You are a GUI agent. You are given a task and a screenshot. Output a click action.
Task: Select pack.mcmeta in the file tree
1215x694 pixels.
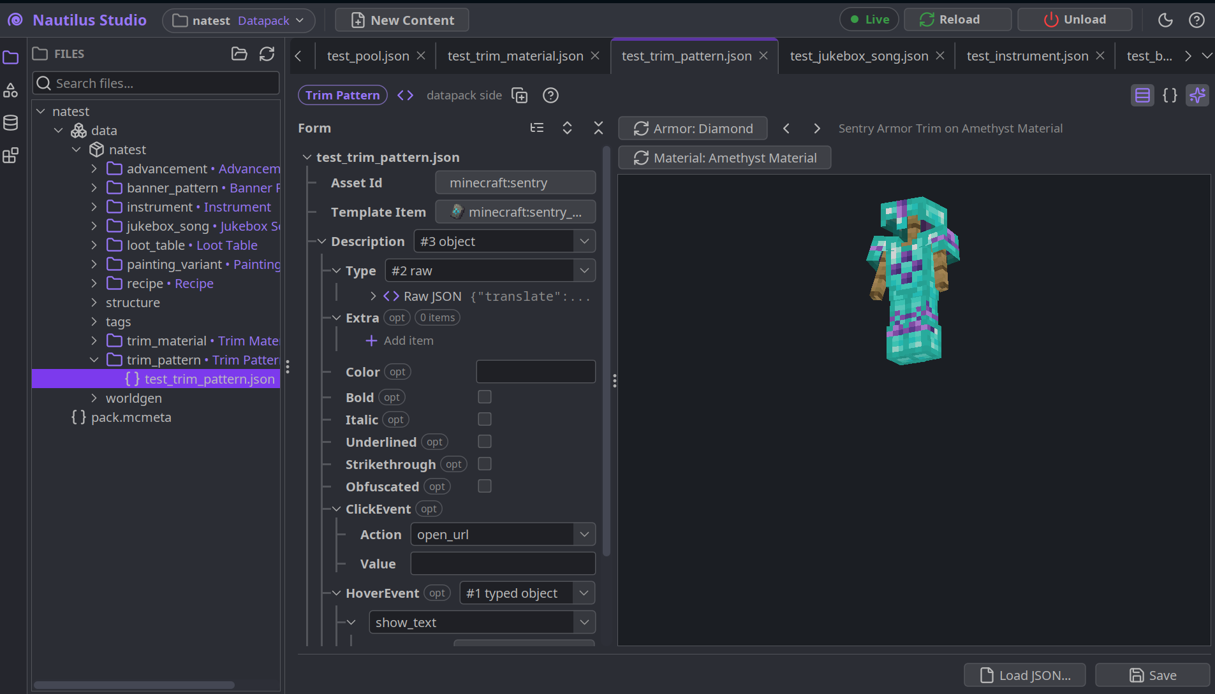[121, 417]
